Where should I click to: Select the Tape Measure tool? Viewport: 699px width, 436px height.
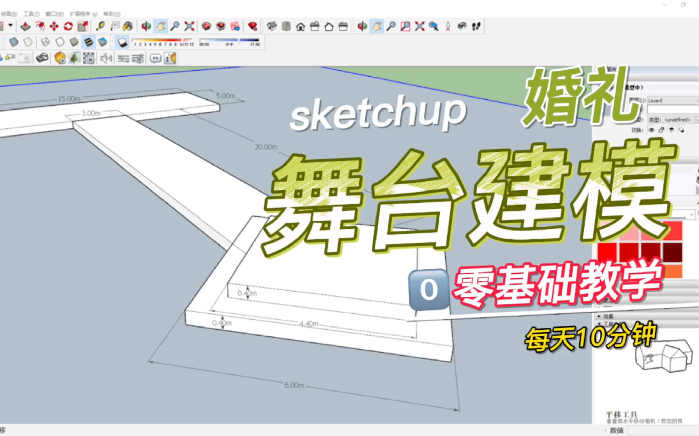(x=100, y=26)
